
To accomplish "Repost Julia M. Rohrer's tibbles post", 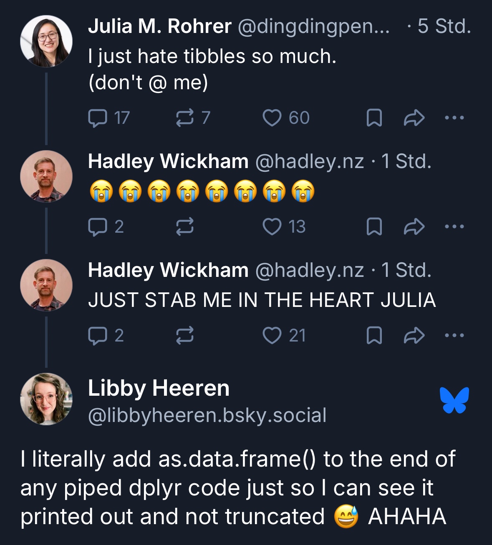I will point(185,118).
